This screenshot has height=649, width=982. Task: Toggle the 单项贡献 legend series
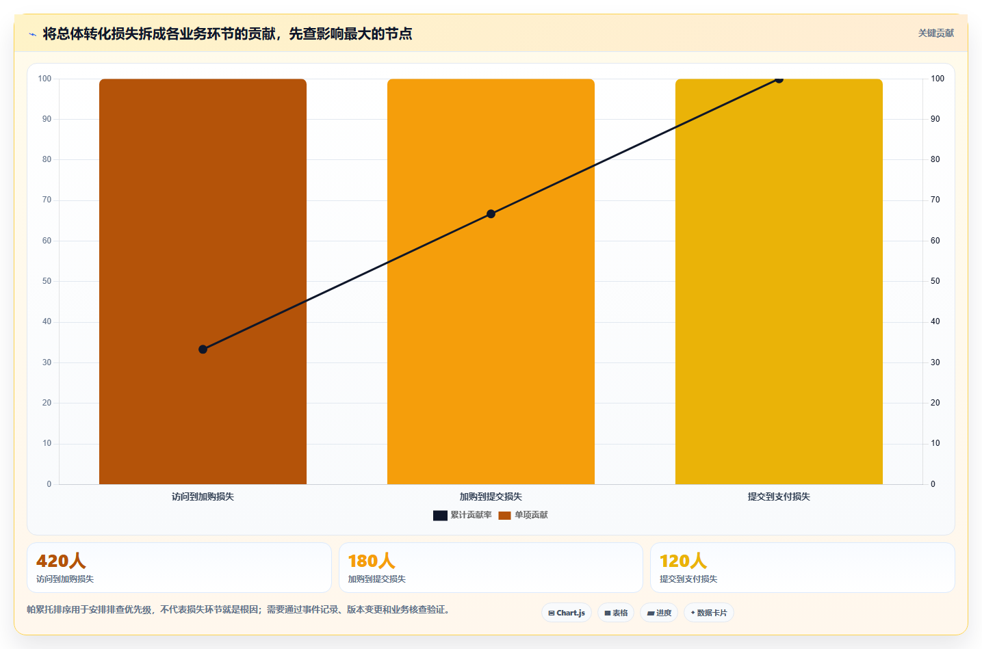523,515
